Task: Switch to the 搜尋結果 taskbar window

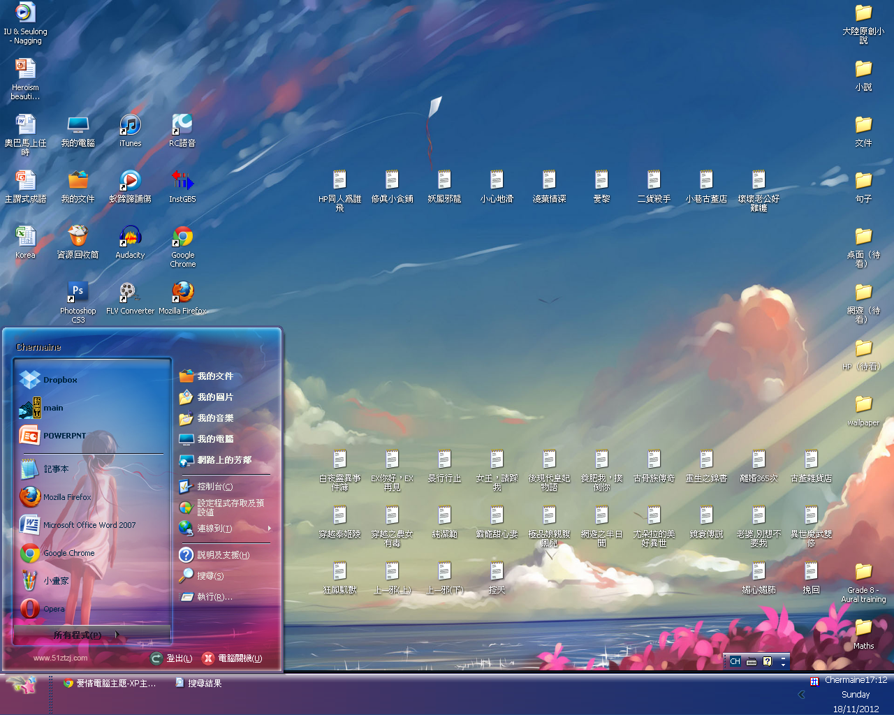Action: 198,684
